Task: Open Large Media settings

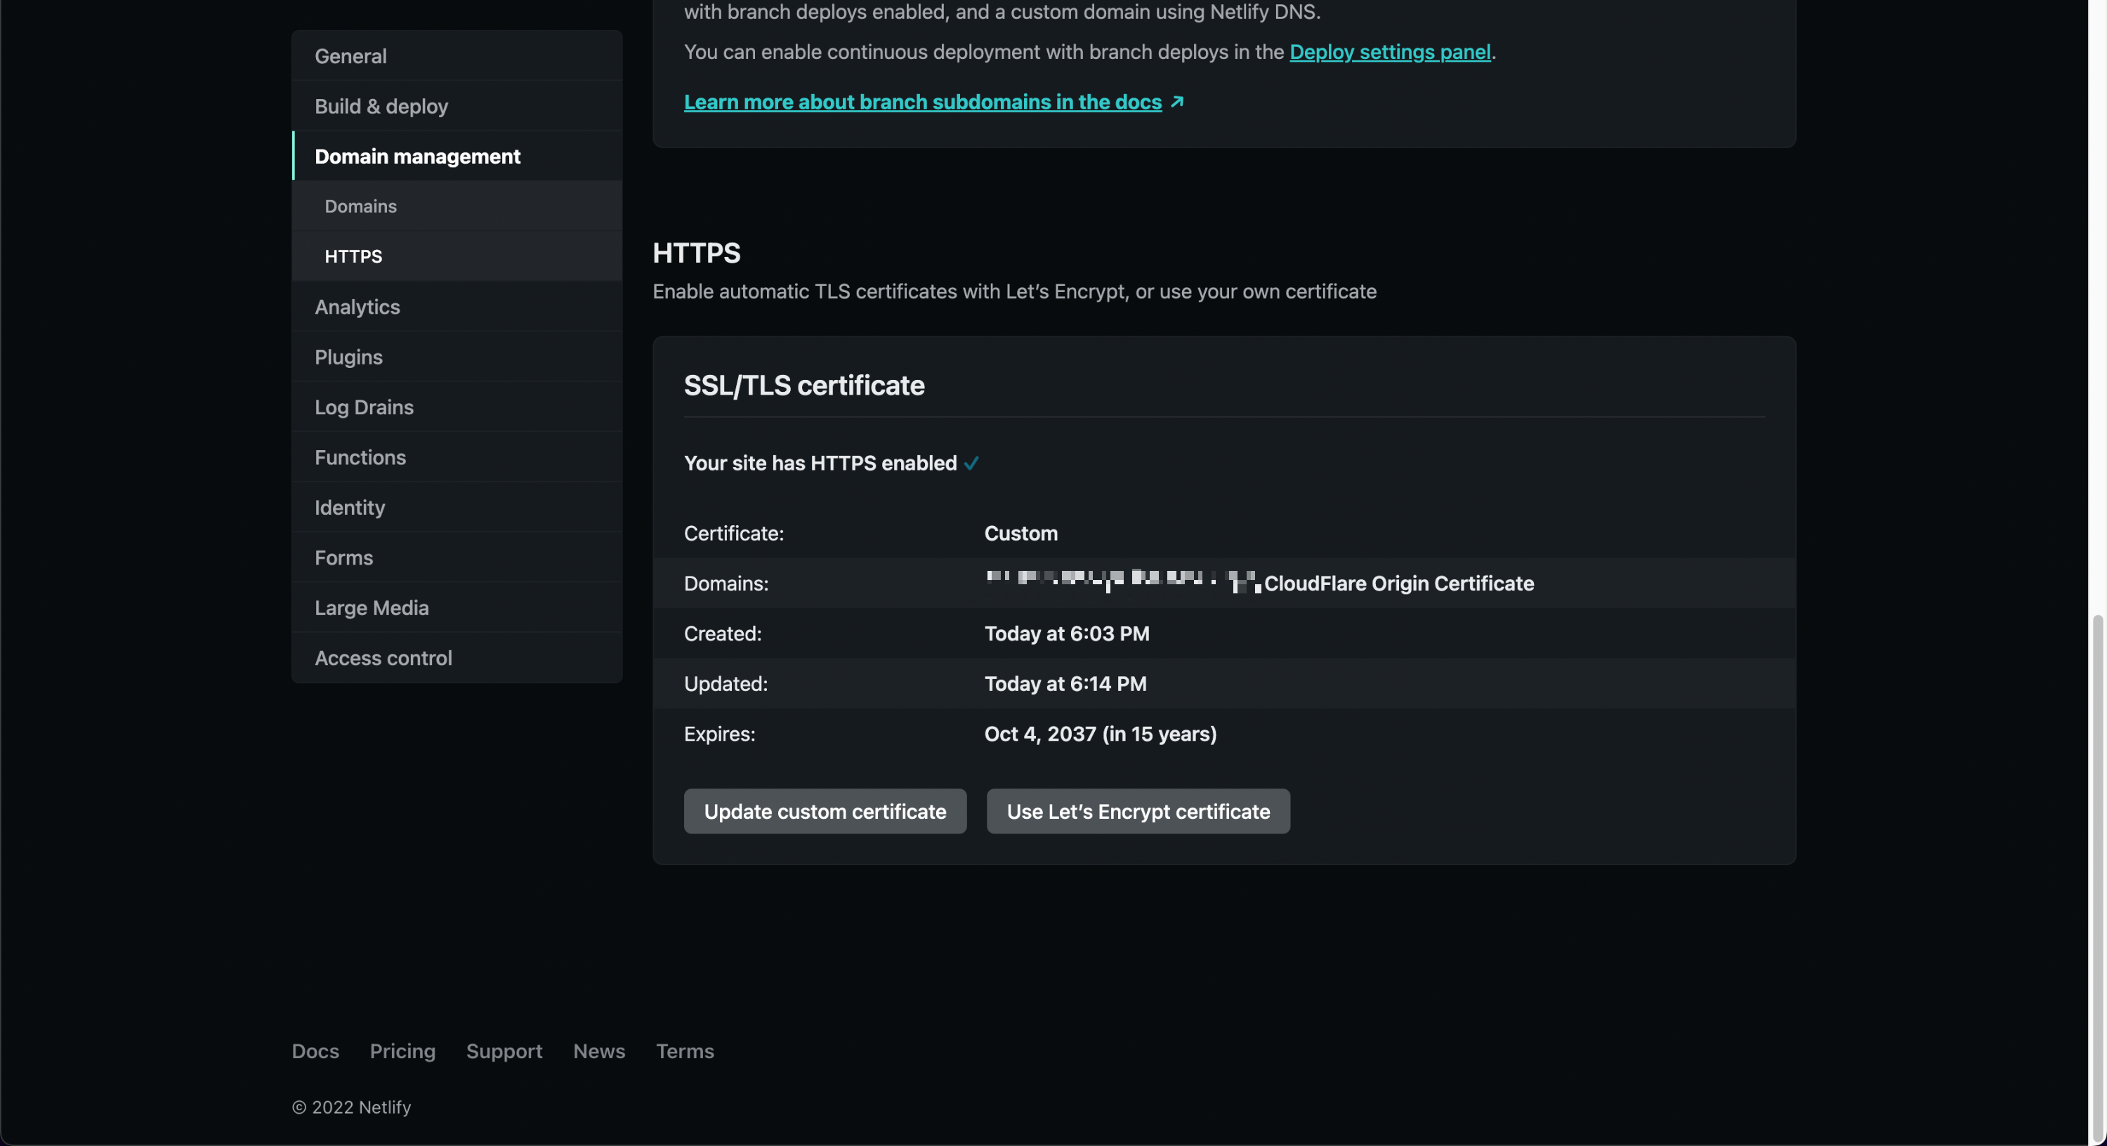Action: coord(372,608)
